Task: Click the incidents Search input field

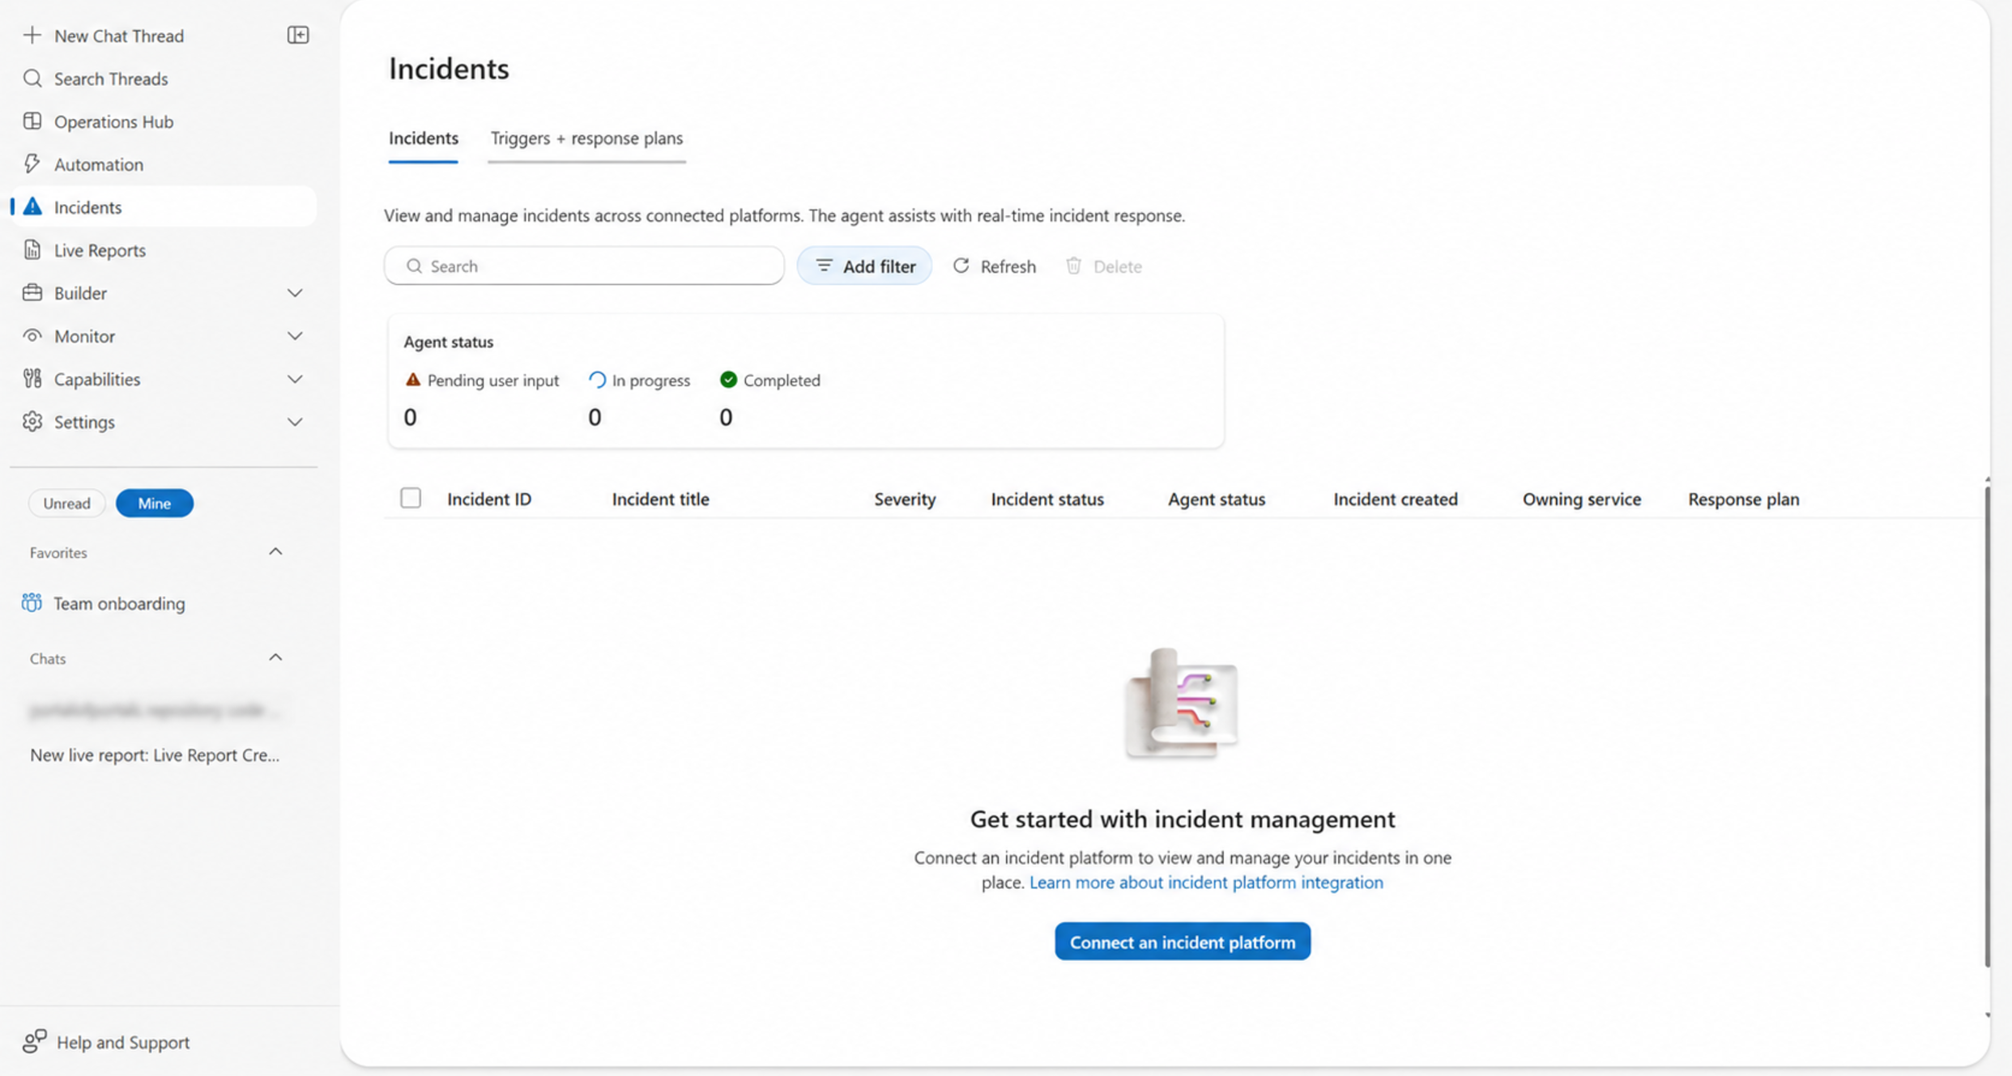Action: click(584, 266)
